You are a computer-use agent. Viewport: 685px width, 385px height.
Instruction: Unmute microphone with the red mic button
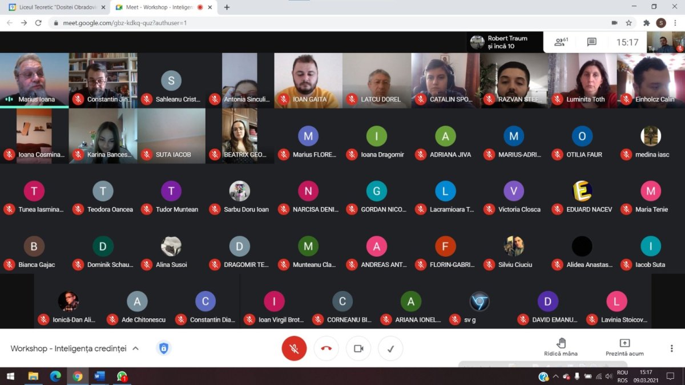coord(294,348)
